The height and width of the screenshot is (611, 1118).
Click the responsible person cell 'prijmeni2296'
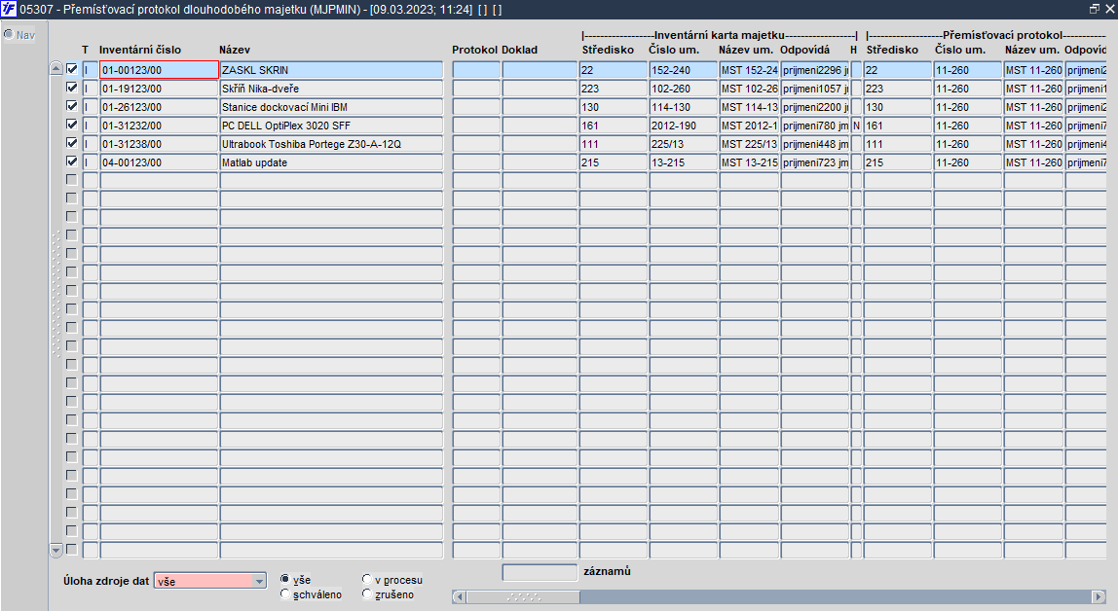(815, 70)
